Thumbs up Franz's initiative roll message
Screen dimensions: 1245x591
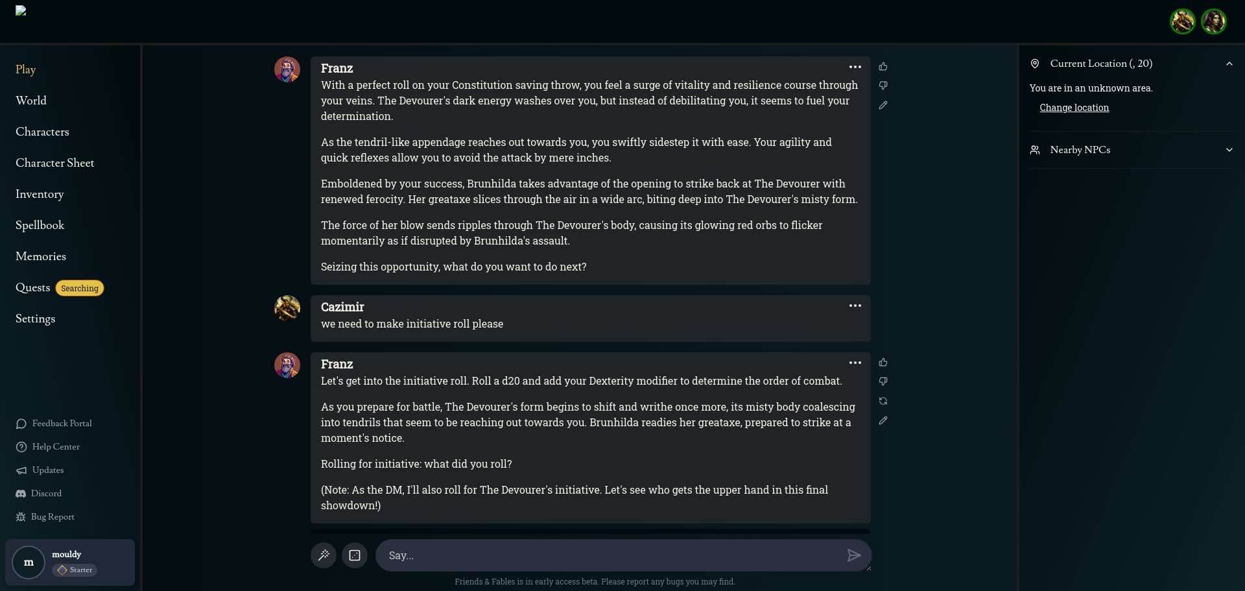[x=883, y=363]
